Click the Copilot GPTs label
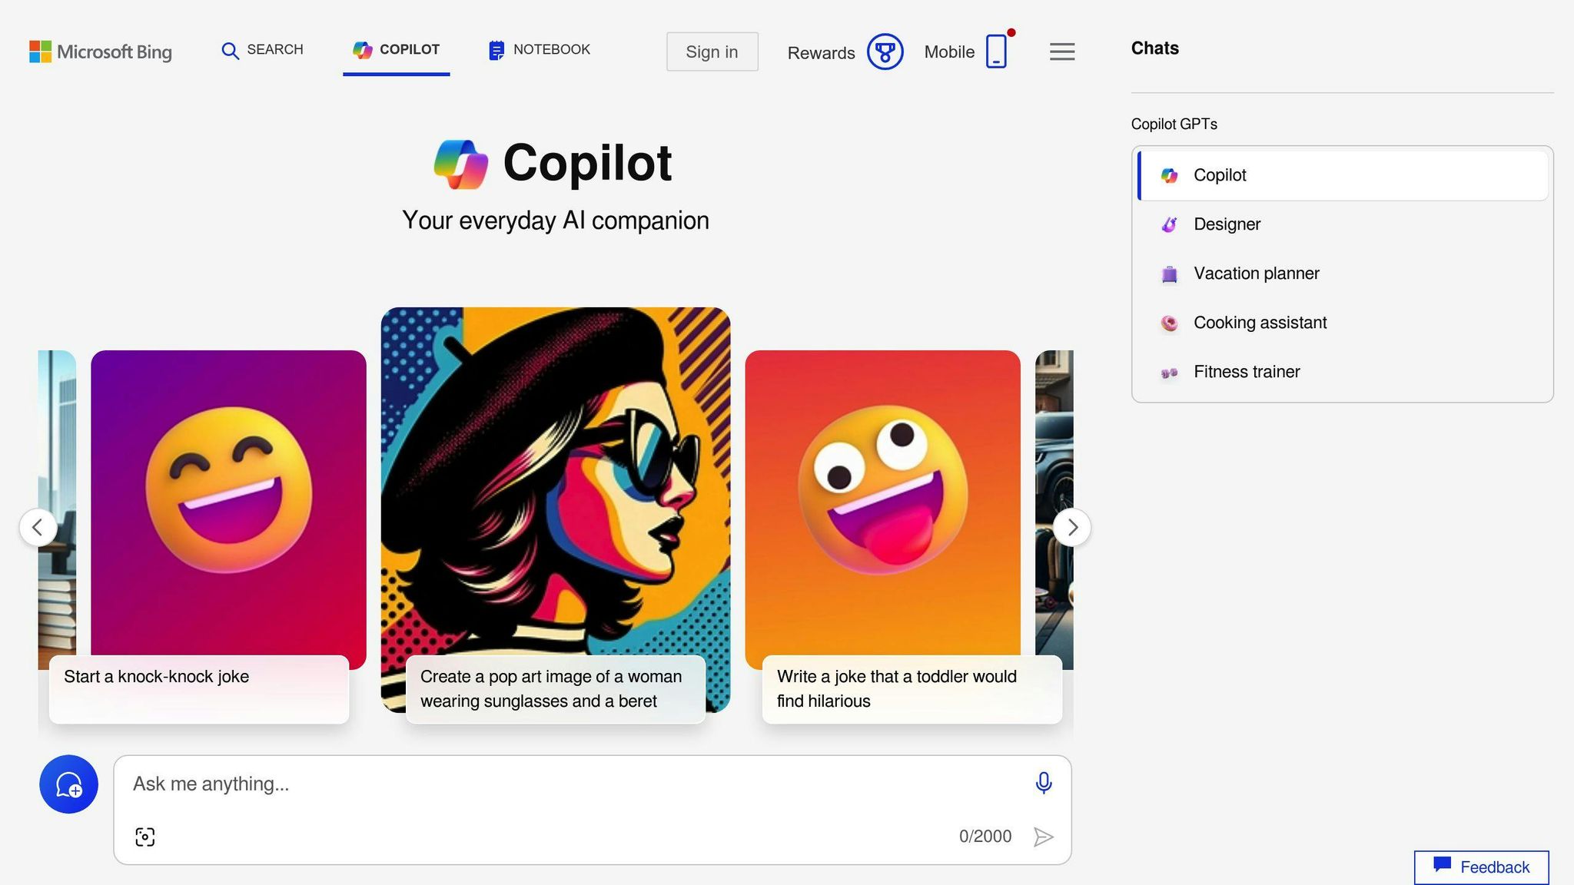The width and height of the screenshot is (1574, 885). tap(1174, 124)
